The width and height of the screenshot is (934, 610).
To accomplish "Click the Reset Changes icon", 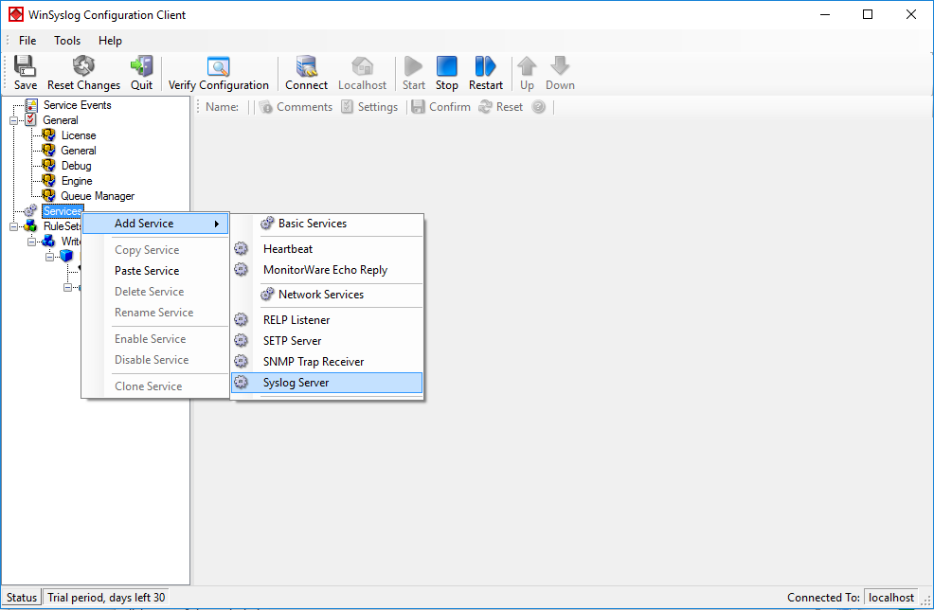I will 83,73.
